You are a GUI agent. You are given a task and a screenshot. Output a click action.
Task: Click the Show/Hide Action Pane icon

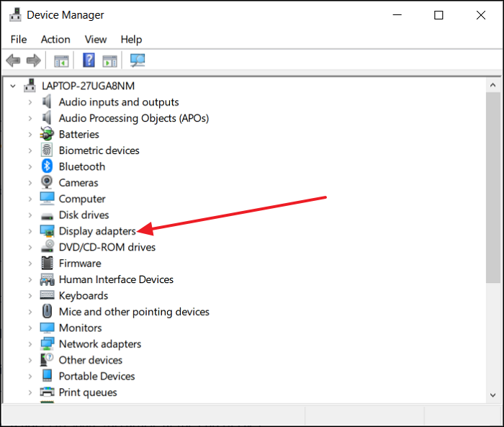click(x=109, y=60)
